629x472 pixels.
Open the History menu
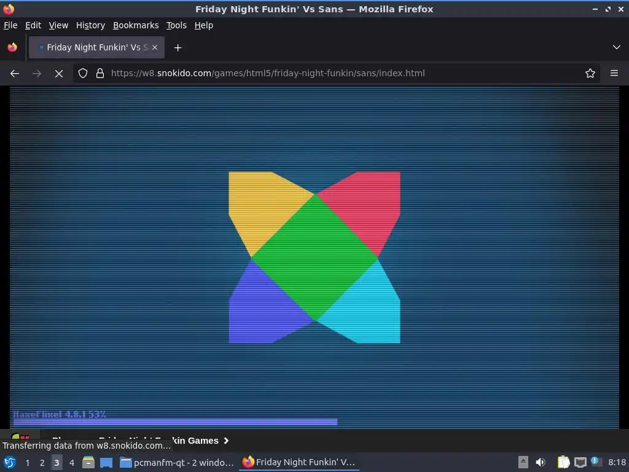point(90,25)
